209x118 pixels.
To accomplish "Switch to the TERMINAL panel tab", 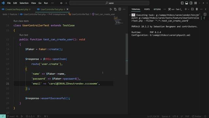I will point(136,9).
